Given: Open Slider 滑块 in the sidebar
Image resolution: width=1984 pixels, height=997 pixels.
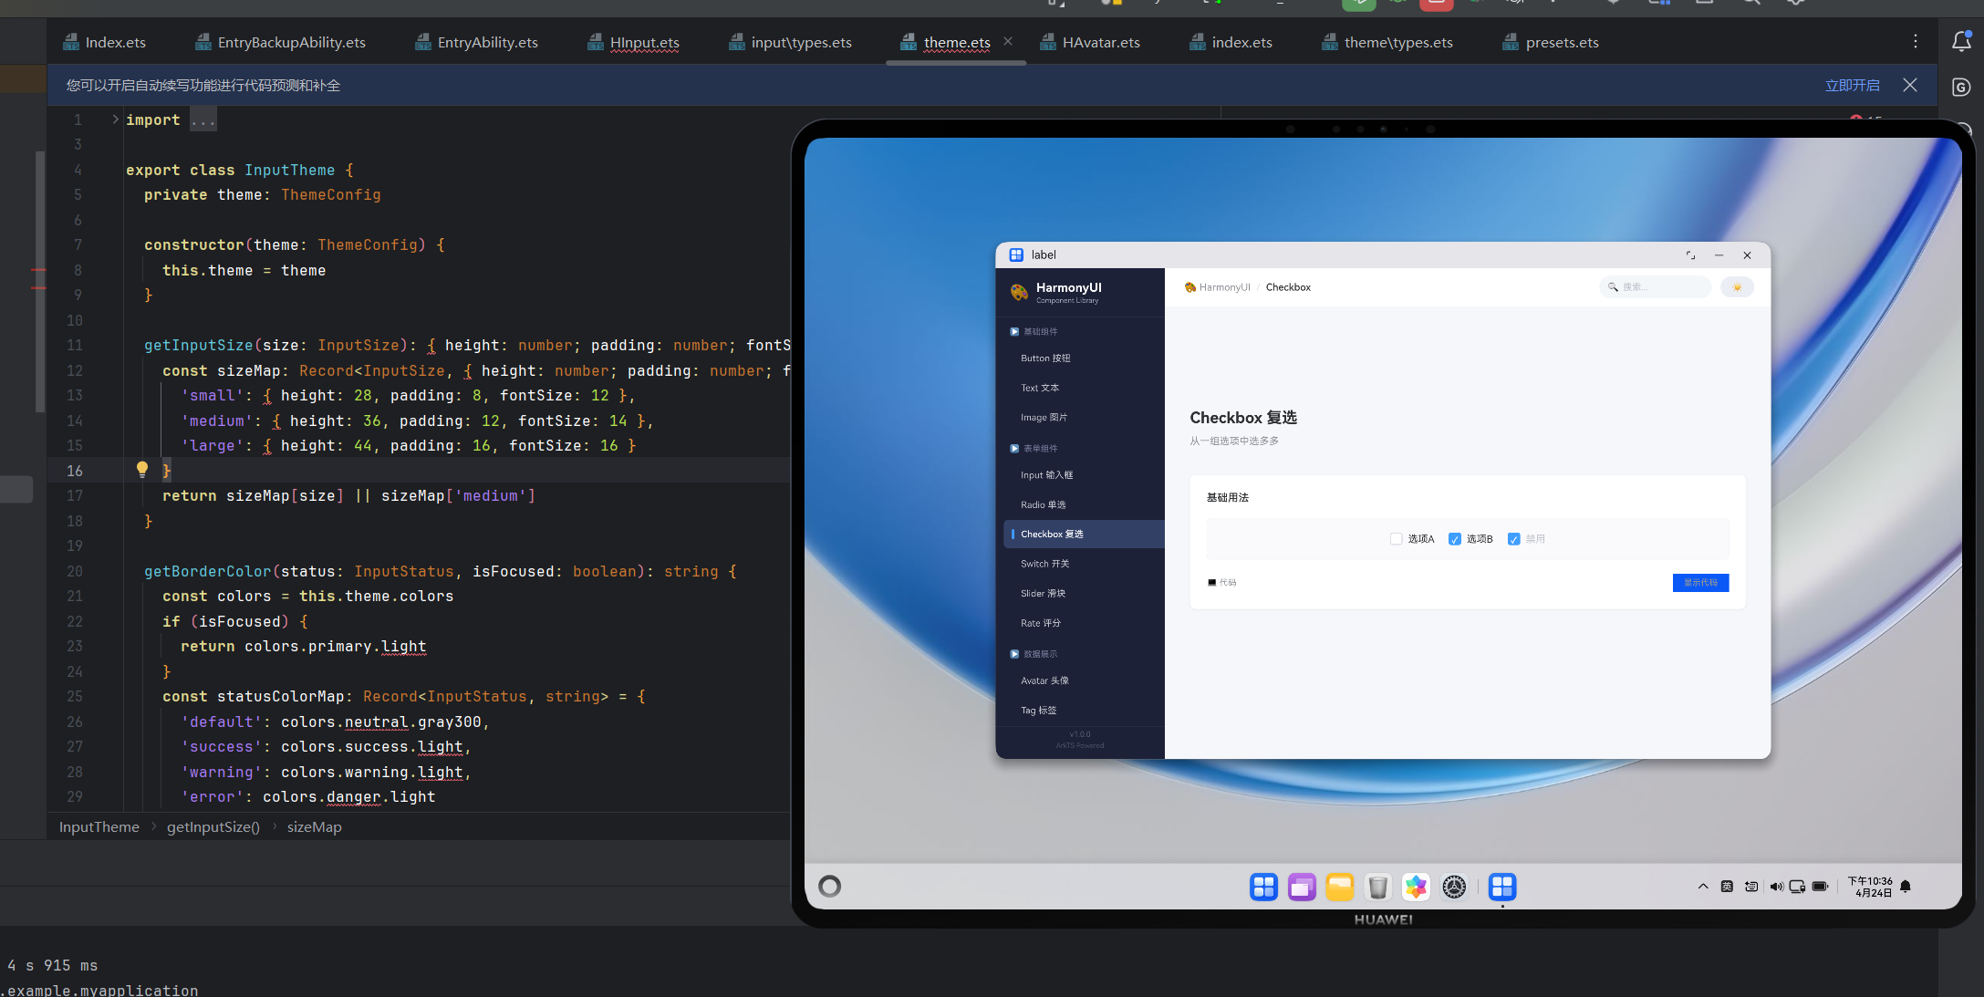Looking at the screenshot, I should coord(1043,594).
